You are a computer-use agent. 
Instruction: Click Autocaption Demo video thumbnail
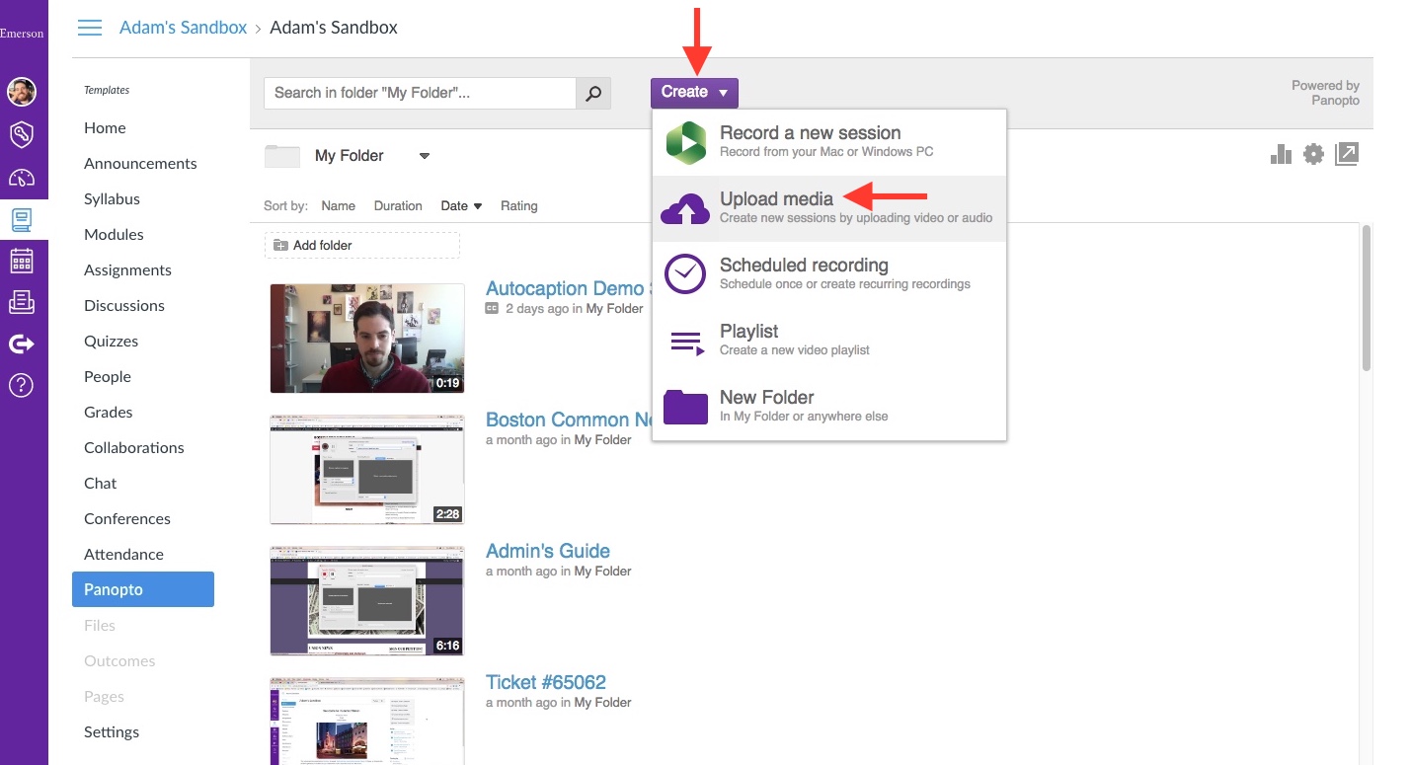(367, 339)
